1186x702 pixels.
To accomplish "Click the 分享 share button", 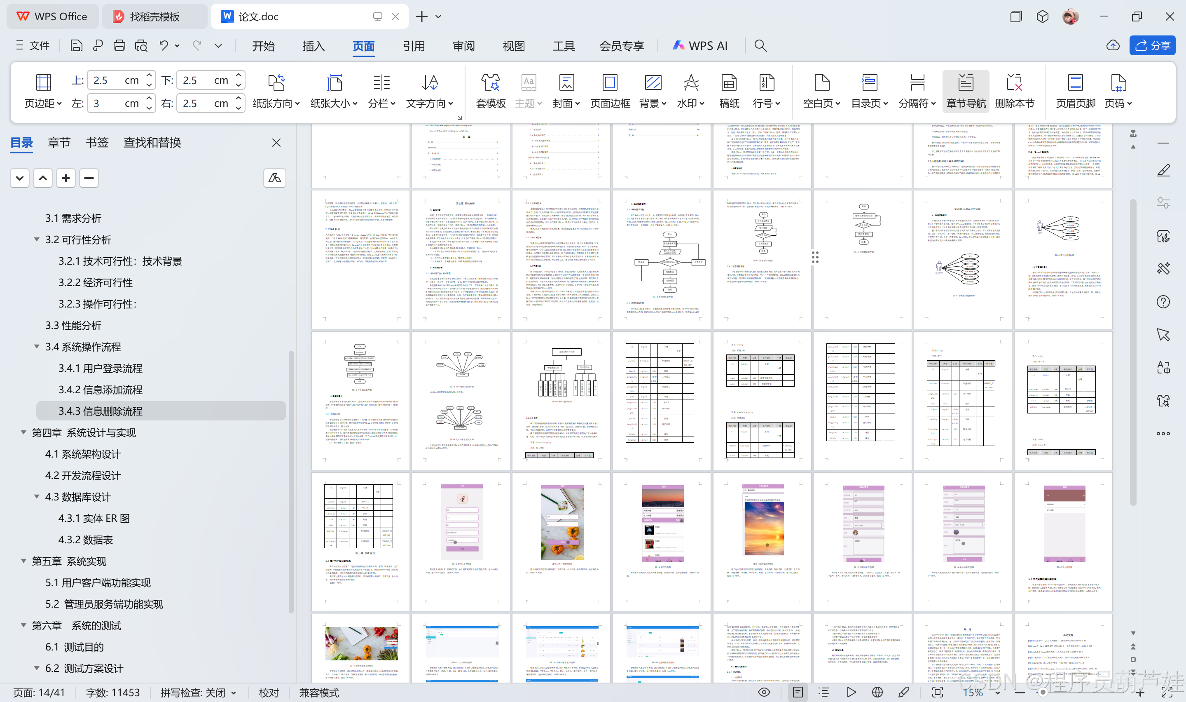I will tap(1152, 45).
